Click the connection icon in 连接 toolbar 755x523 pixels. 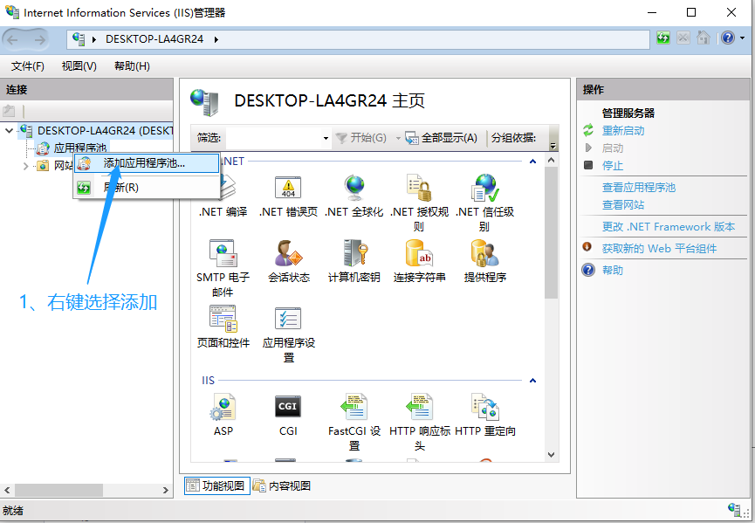[9, 111]
